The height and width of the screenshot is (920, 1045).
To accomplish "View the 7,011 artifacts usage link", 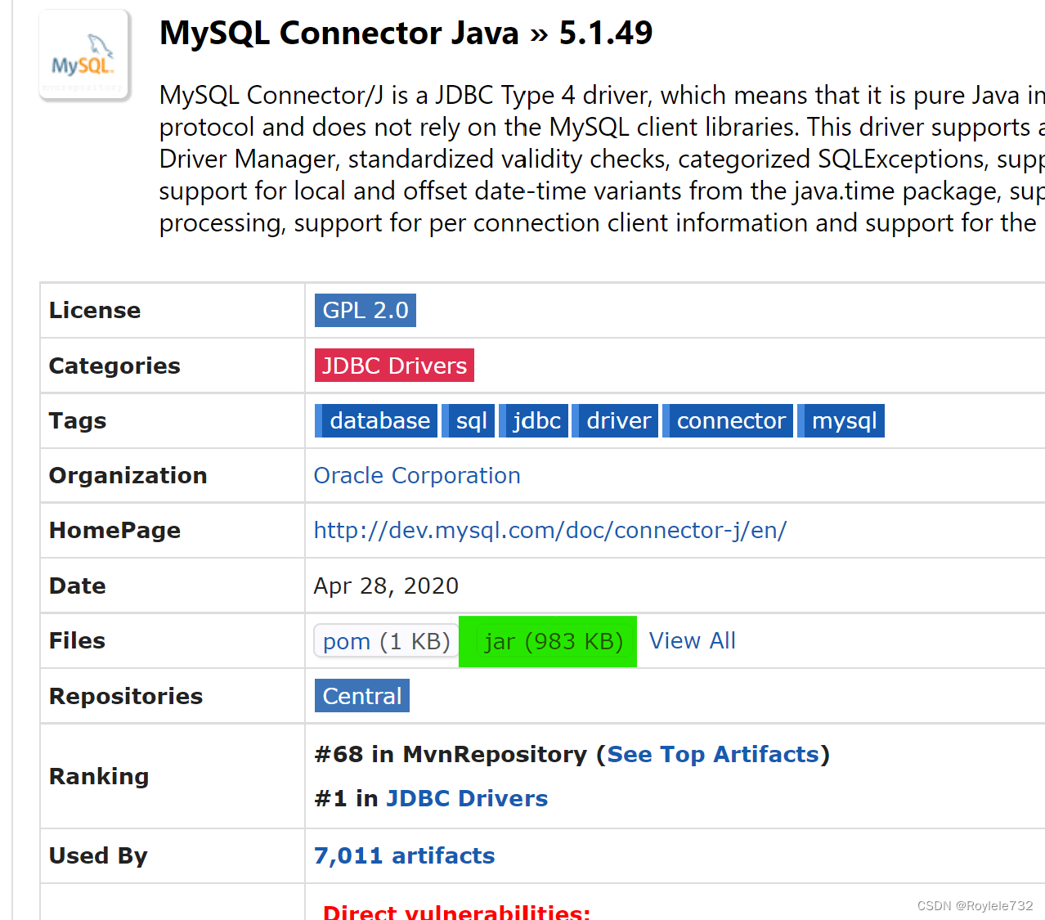I will coord(404,855).
